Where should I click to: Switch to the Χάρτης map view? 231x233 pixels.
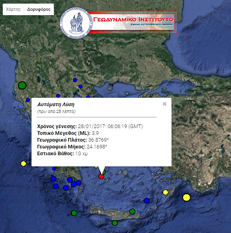point(13,9)
